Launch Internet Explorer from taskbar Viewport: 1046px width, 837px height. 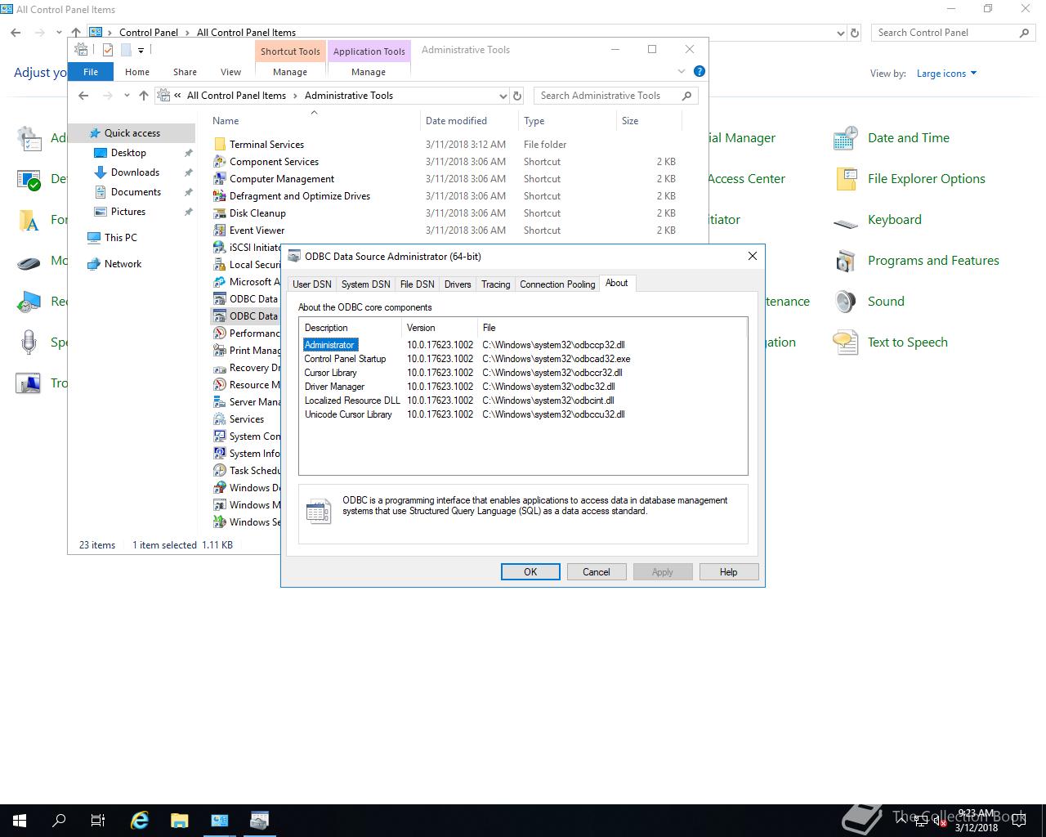tap(140, 821)
